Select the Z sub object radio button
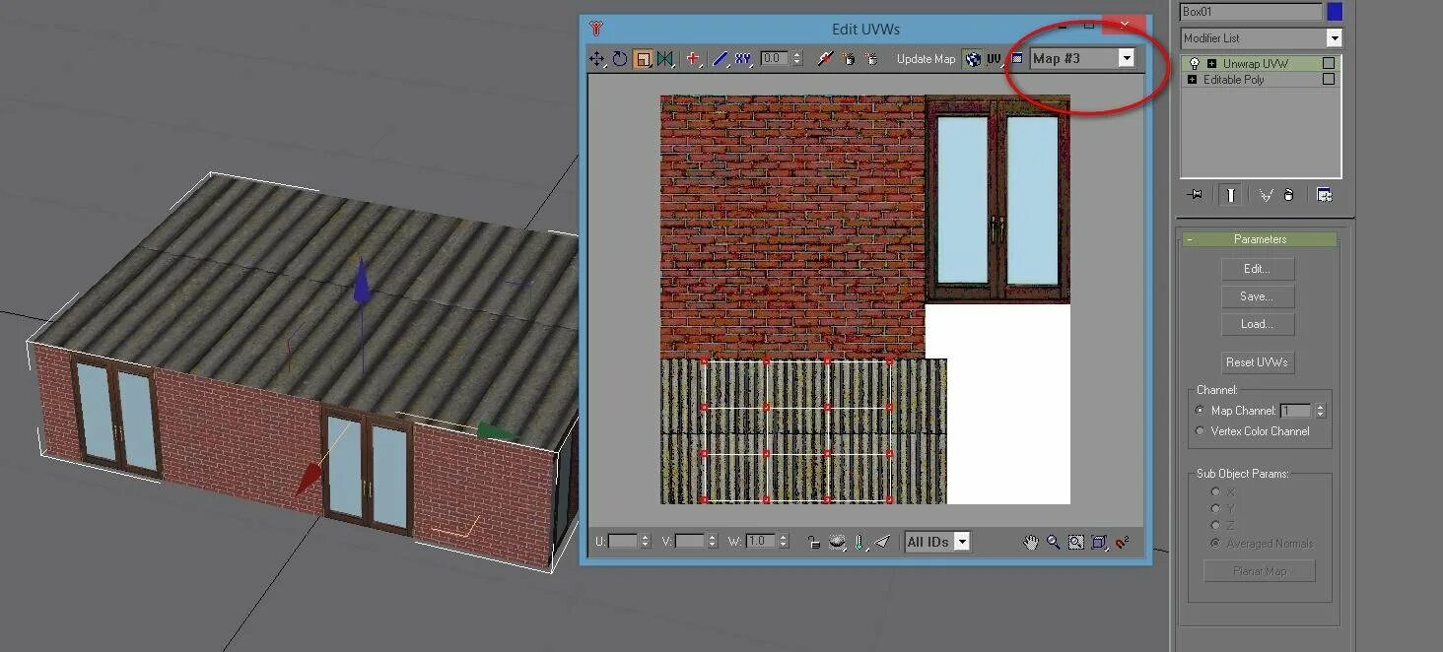 (1214, 526)
